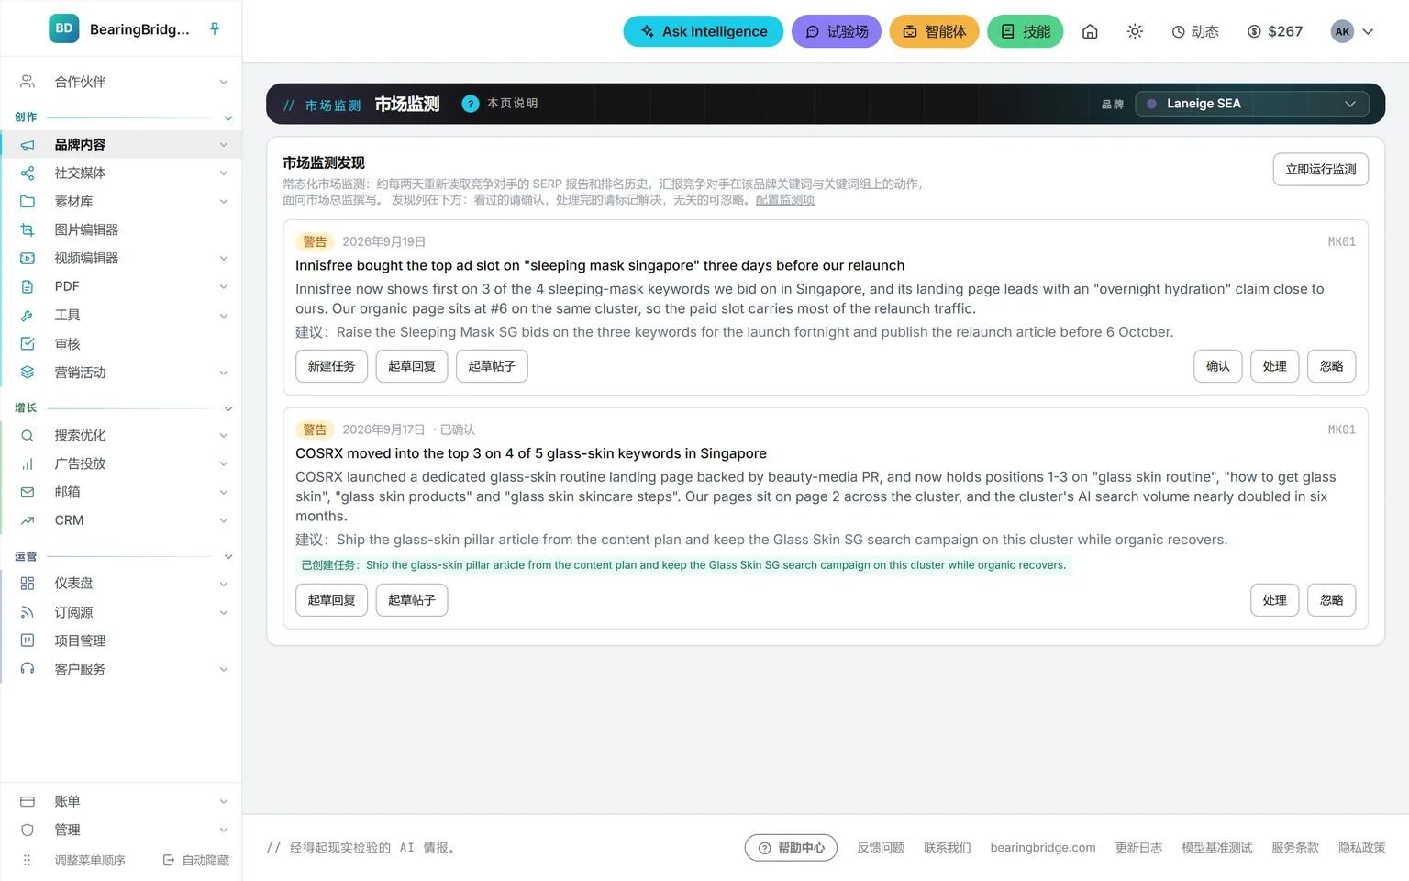Click the 立即运行监测 button
This screenshot has height=881, width=1409.
coord(1321,169)
